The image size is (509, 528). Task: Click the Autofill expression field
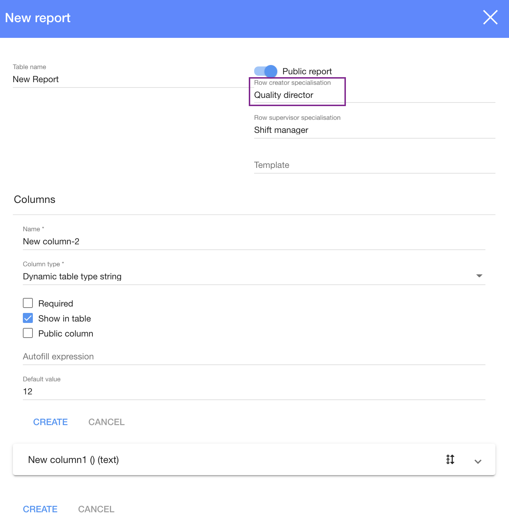tap(253, 357)
